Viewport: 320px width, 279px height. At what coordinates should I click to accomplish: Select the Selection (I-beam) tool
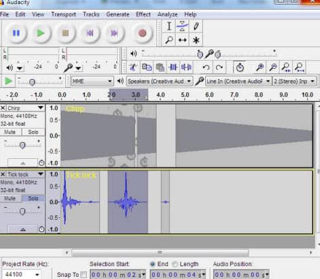point(169,26)
